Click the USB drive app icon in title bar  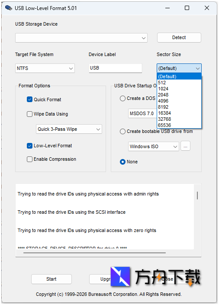click(9, 8)
